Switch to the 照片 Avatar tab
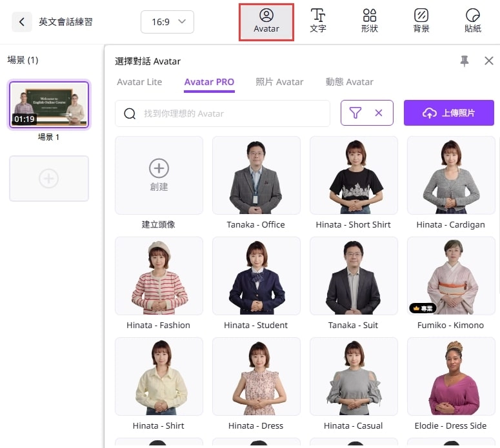This screenshot has height=448, width=500. pyautogui.click(x=279, y=82)
